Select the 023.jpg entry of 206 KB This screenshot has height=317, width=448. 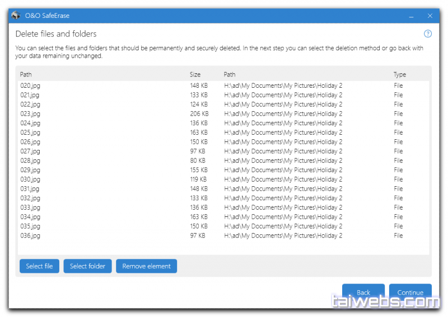coord(30,113)
